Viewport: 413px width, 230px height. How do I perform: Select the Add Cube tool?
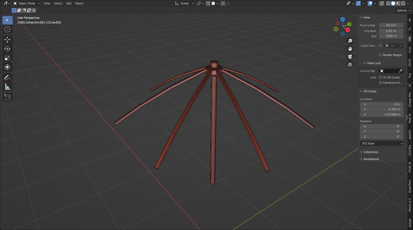pos(7,97)
